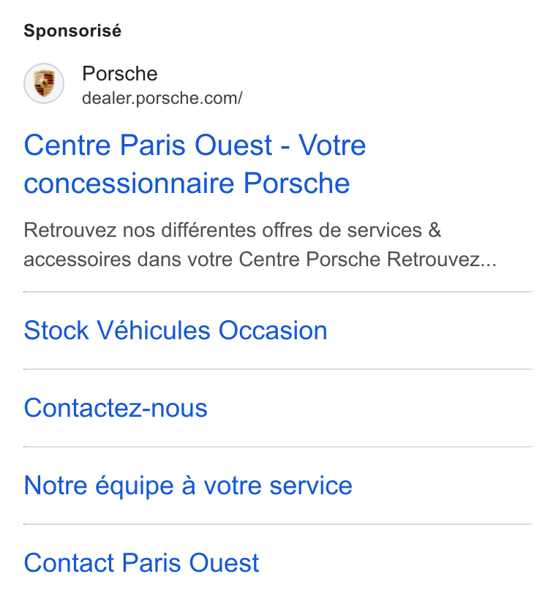Click the word Votre in the headline

[x=332, y=145]
